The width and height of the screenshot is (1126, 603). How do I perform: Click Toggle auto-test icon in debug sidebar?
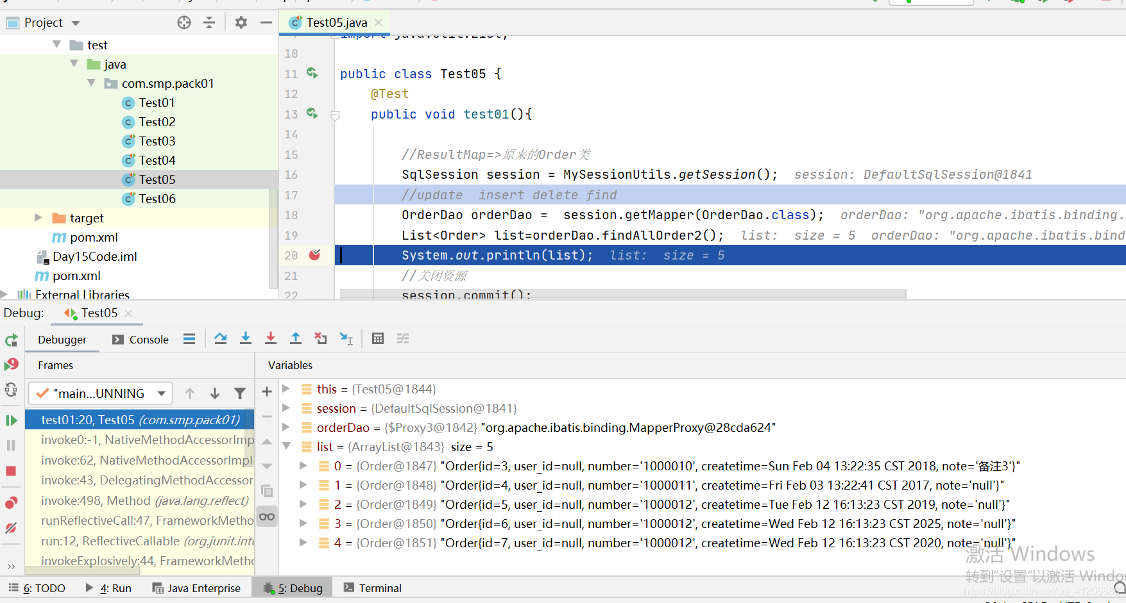coord(11,389)
